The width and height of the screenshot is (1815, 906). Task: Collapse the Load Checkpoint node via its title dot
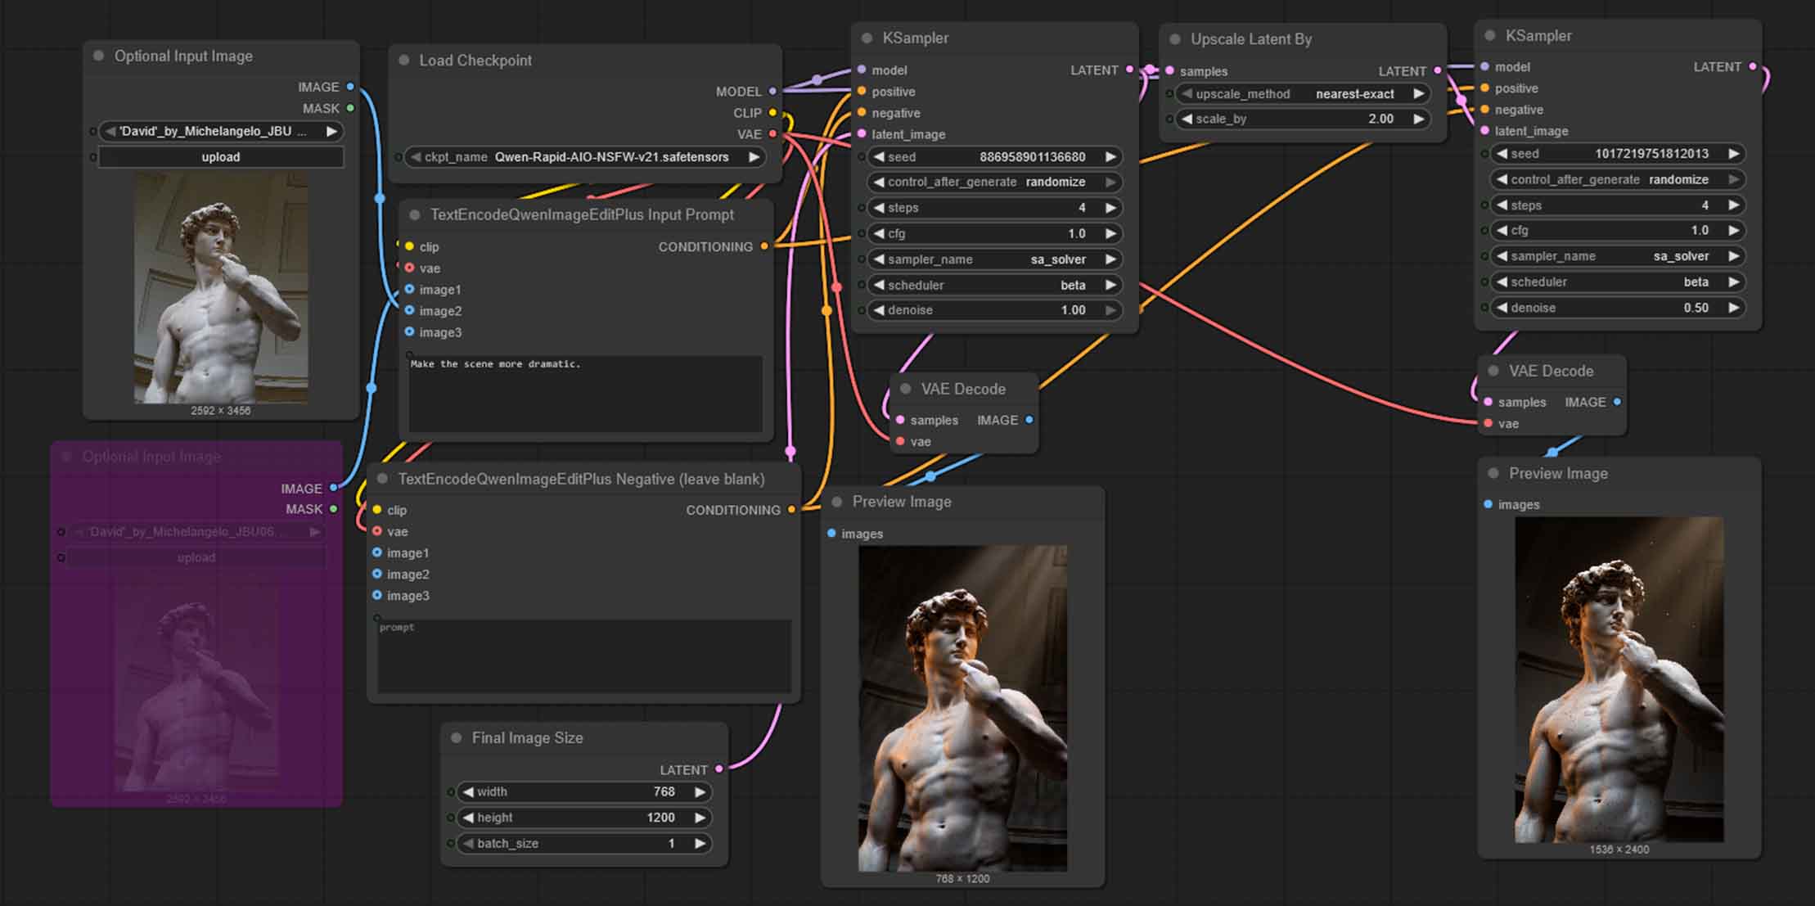coord(403,60)
